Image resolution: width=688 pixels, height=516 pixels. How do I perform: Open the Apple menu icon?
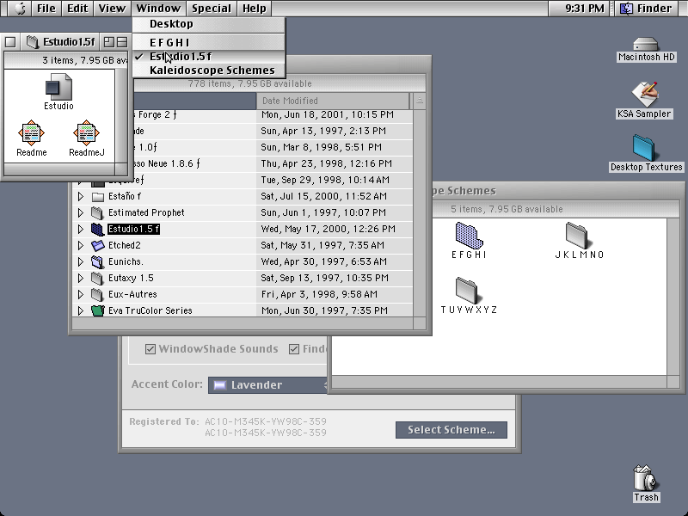point(20,9)
